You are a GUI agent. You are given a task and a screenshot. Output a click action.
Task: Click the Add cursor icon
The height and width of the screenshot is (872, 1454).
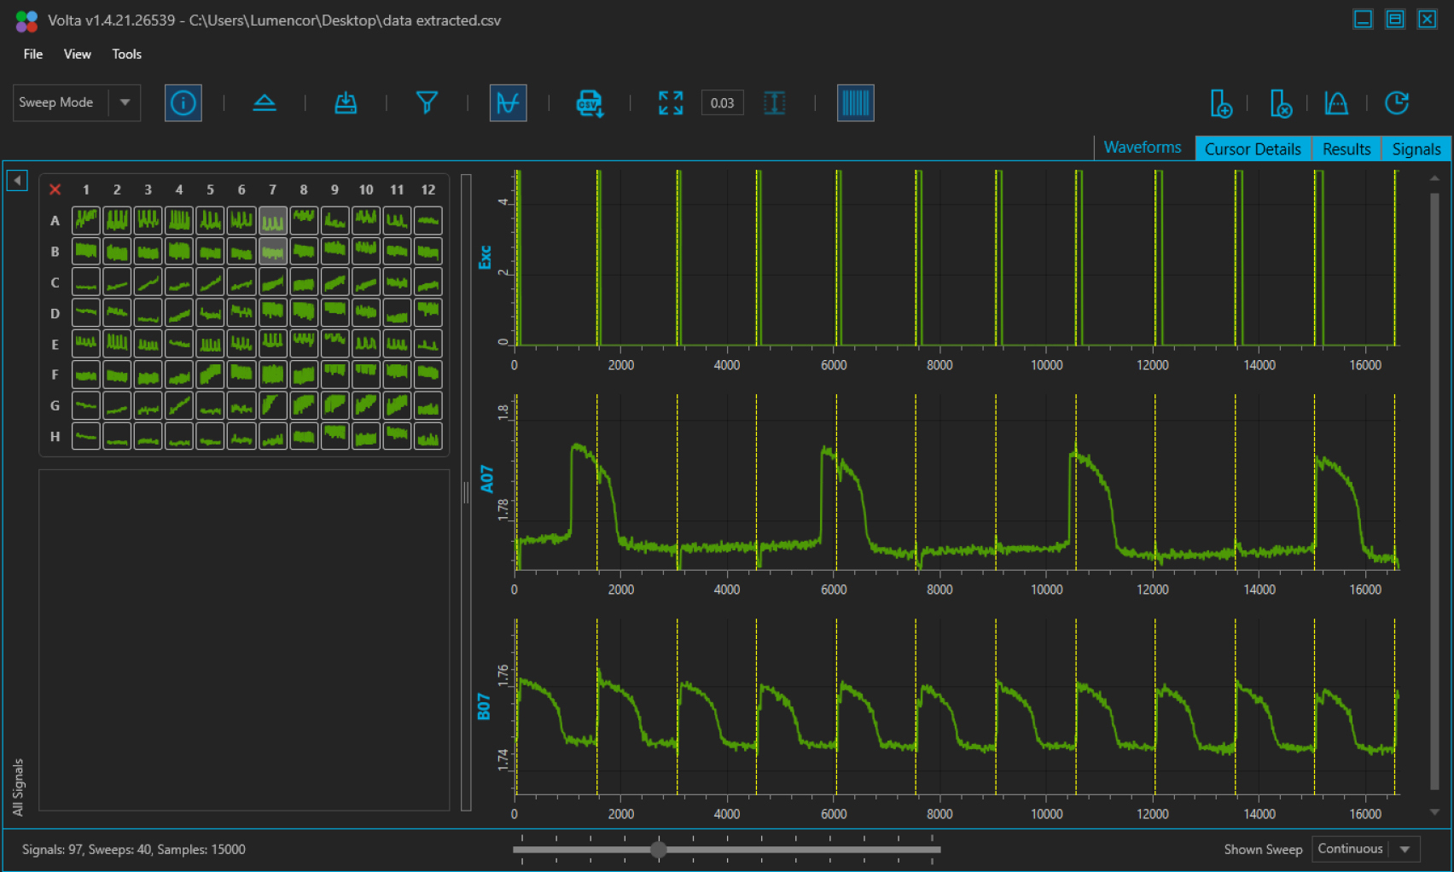pyautogui.click(x=1222, y=103)
